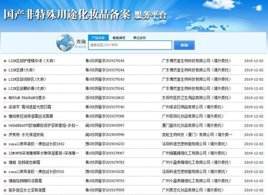Click record number 粤G妆网备字2019279740
Screen dimensions: 268x195
pos(105,107)
